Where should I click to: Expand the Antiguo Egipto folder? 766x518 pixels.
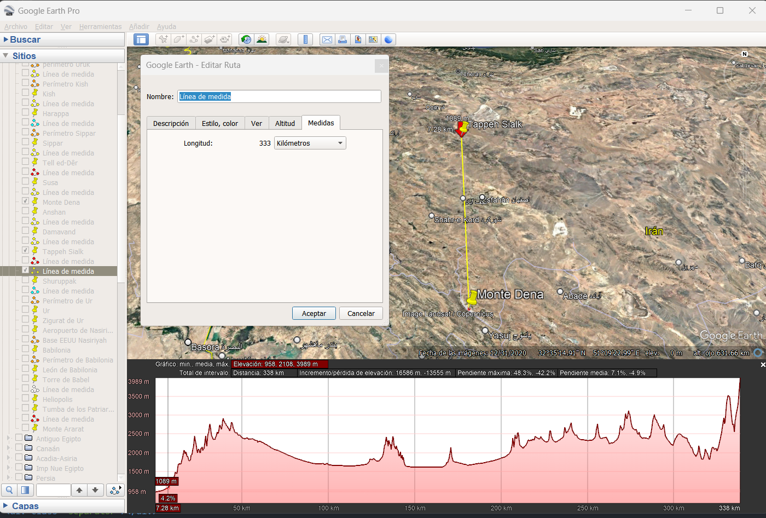coord(8,438)
